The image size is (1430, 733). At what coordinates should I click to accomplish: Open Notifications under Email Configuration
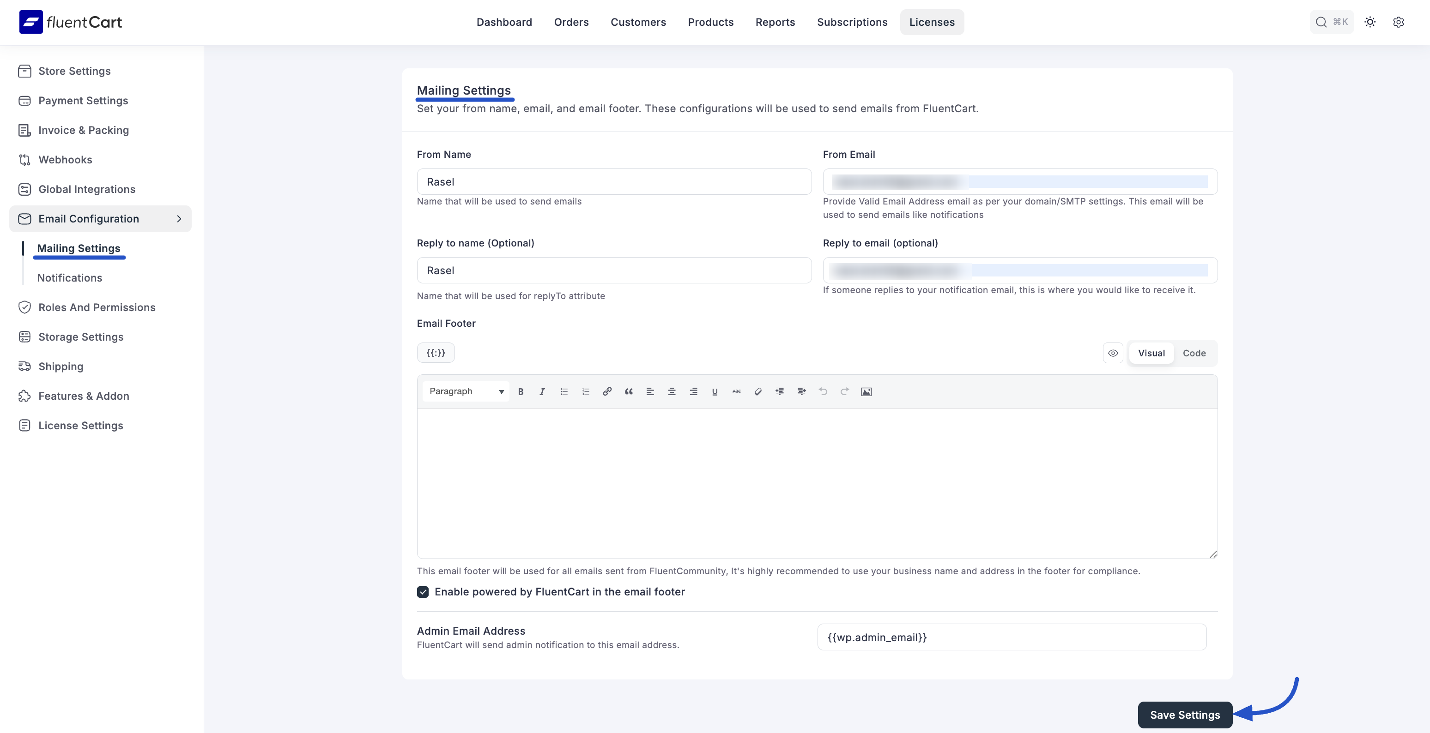pos(69,277)
